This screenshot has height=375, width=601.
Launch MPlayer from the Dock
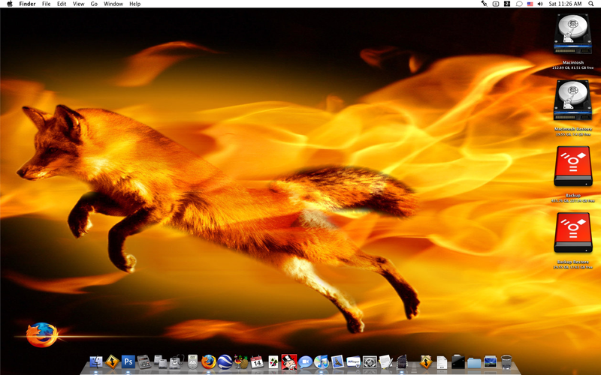point(353,361)
